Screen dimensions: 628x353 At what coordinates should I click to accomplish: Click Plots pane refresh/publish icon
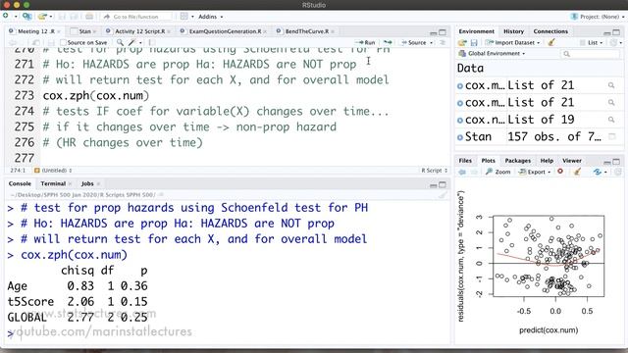pyautogui.click(x=598, y=172)
